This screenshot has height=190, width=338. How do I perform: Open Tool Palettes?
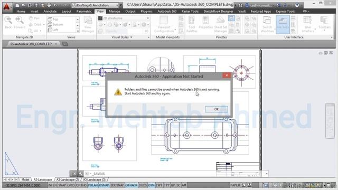pyautogui.click(x=192, y=25)
